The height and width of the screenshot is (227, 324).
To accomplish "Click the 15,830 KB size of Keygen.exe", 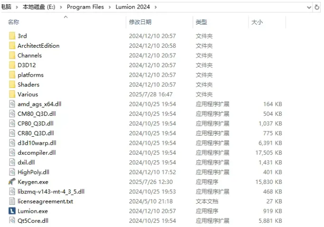I will (268, 182).
